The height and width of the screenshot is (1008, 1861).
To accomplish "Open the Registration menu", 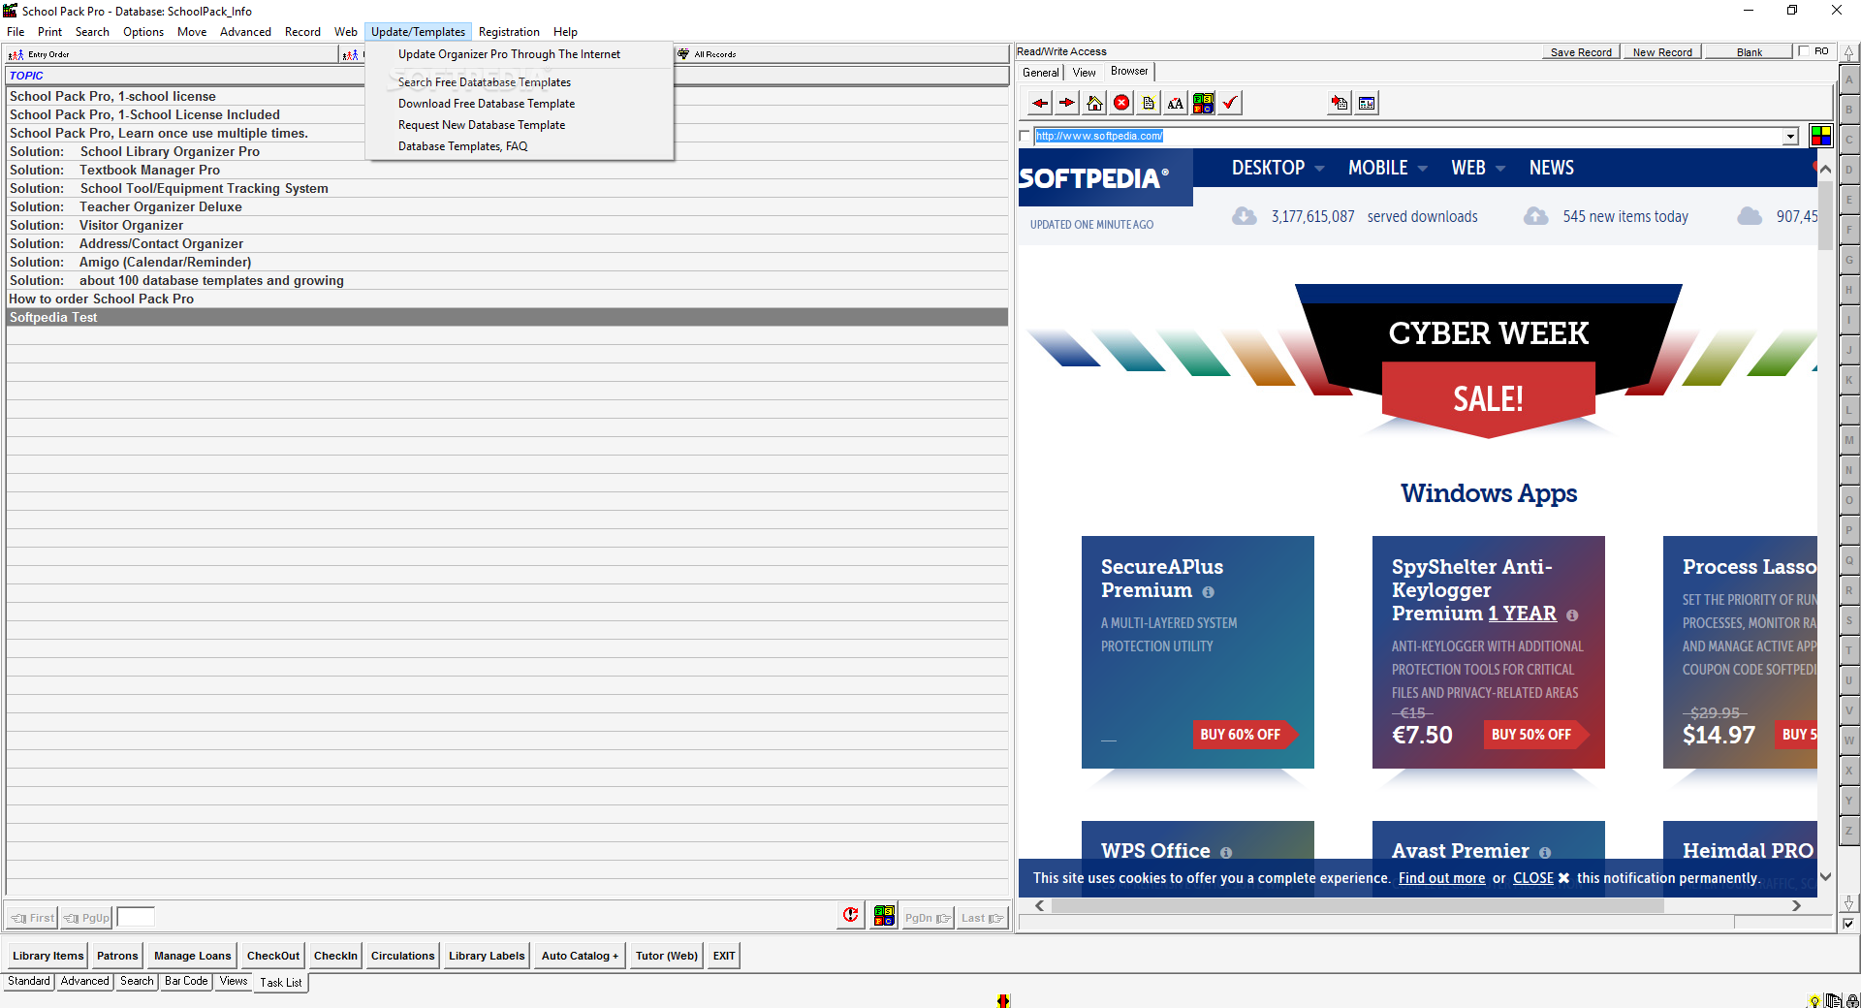I will click(x=509, y=32).
